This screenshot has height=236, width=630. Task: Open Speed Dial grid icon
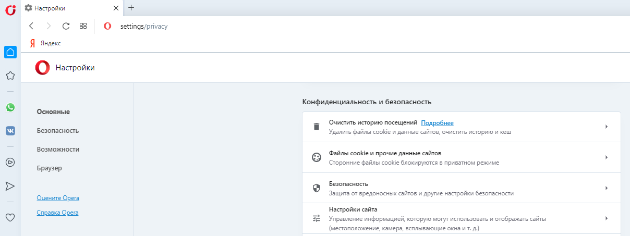[x=83, y=26]
